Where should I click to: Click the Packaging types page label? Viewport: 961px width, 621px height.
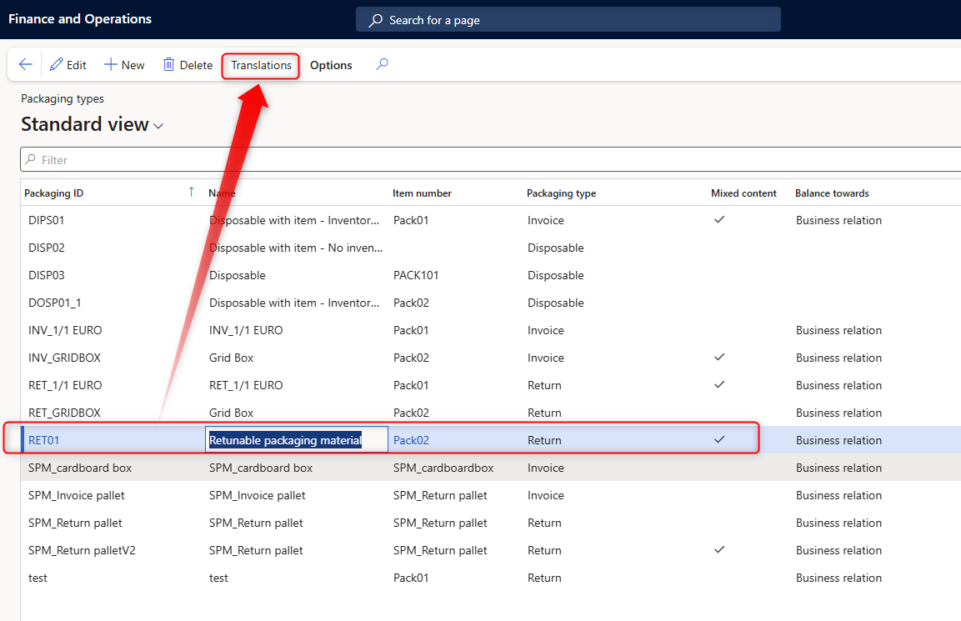click(62, 98)
